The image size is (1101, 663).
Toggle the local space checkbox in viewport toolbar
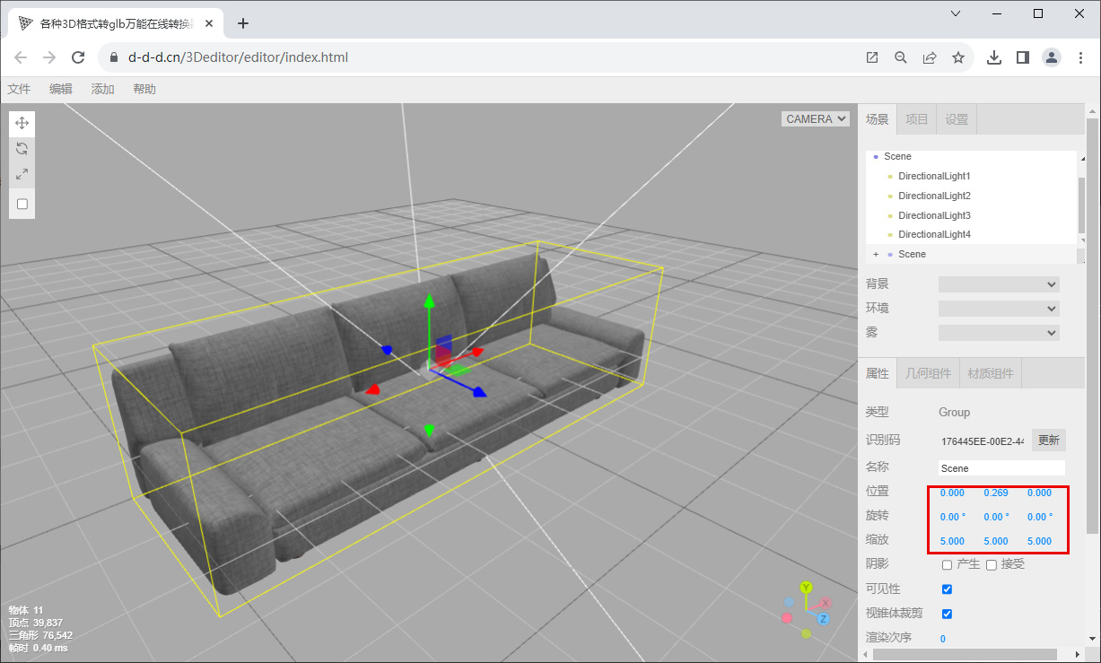coord(22,204)
